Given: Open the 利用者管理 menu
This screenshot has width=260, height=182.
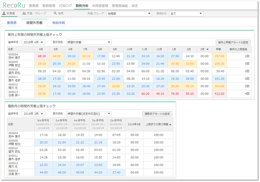Looking at the screenshot, I should 100,6.
